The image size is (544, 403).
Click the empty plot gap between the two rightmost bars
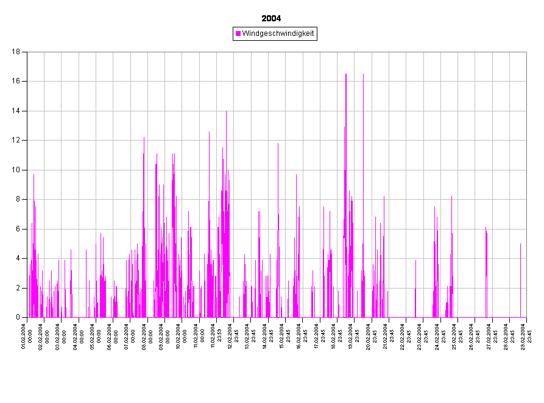(x=503, y=274)
